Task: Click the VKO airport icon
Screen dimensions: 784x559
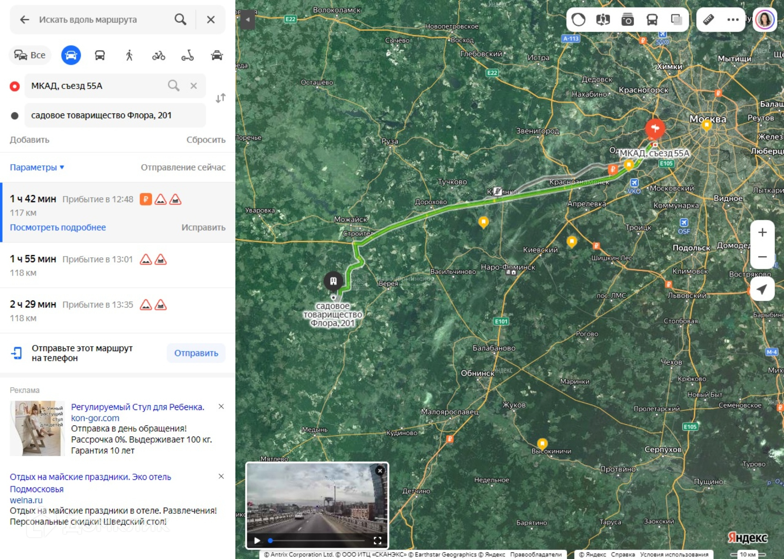Action: pyautogui.click(x=634, y=183)
